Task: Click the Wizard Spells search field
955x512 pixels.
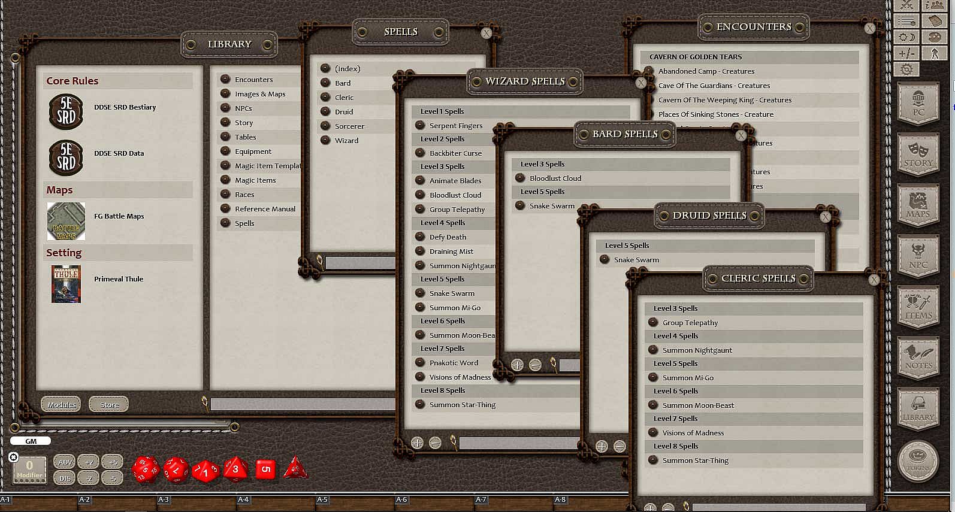Action: click(519, 443)
